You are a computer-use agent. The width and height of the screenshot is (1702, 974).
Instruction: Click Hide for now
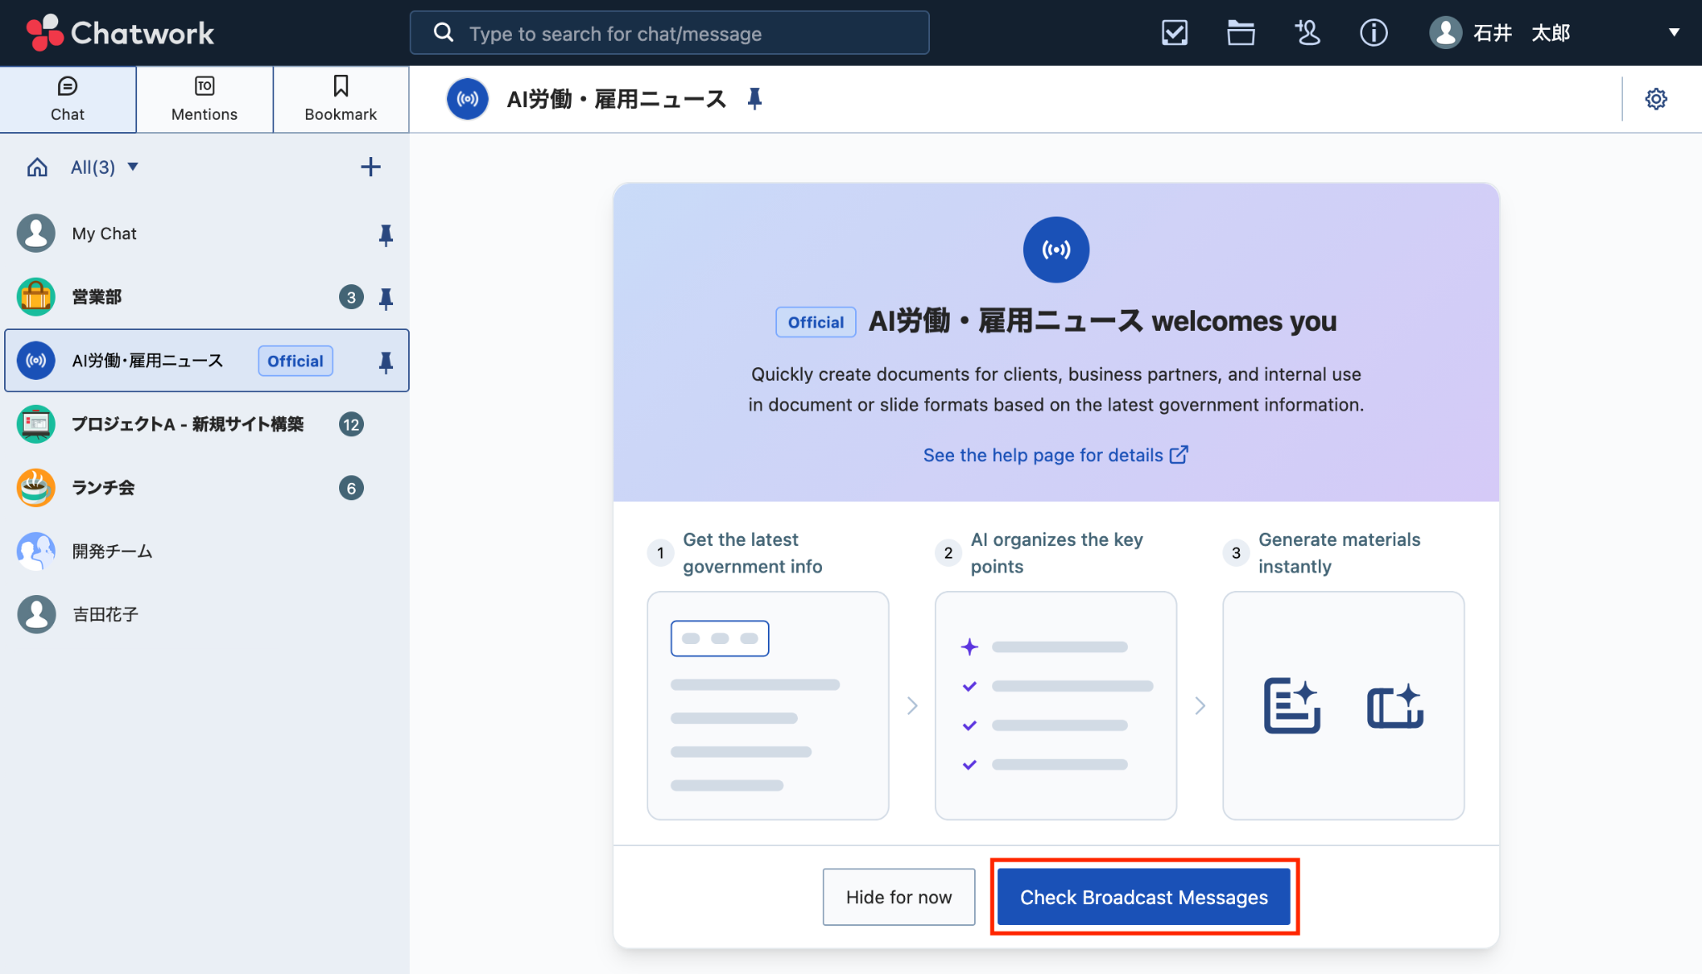[898, 898]
